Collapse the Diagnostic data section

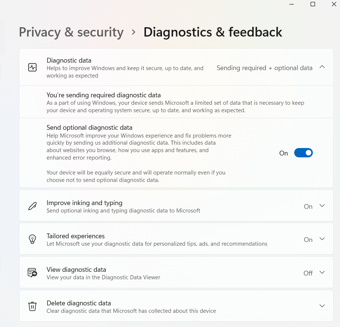(322, 67)
